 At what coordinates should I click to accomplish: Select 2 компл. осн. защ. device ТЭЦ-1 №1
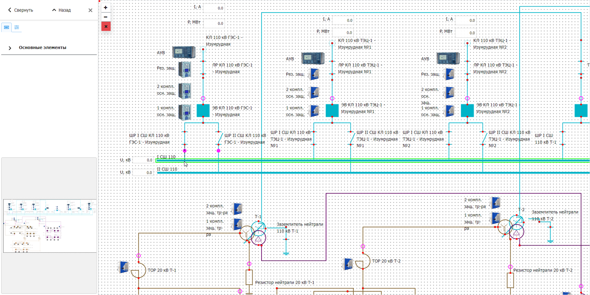click(x=314, y=93)
